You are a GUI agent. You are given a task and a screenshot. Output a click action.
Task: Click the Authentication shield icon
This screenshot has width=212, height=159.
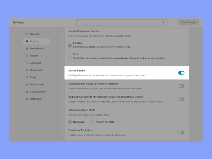tap(26, 91)
